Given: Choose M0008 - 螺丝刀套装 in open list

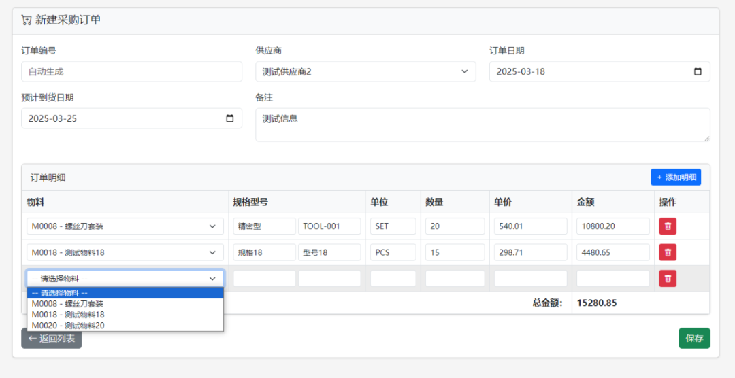Looking at the screenshot, I should (x=125, y=303).
